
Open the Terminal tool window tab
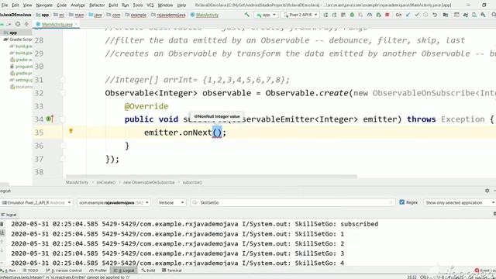[172, 270]
